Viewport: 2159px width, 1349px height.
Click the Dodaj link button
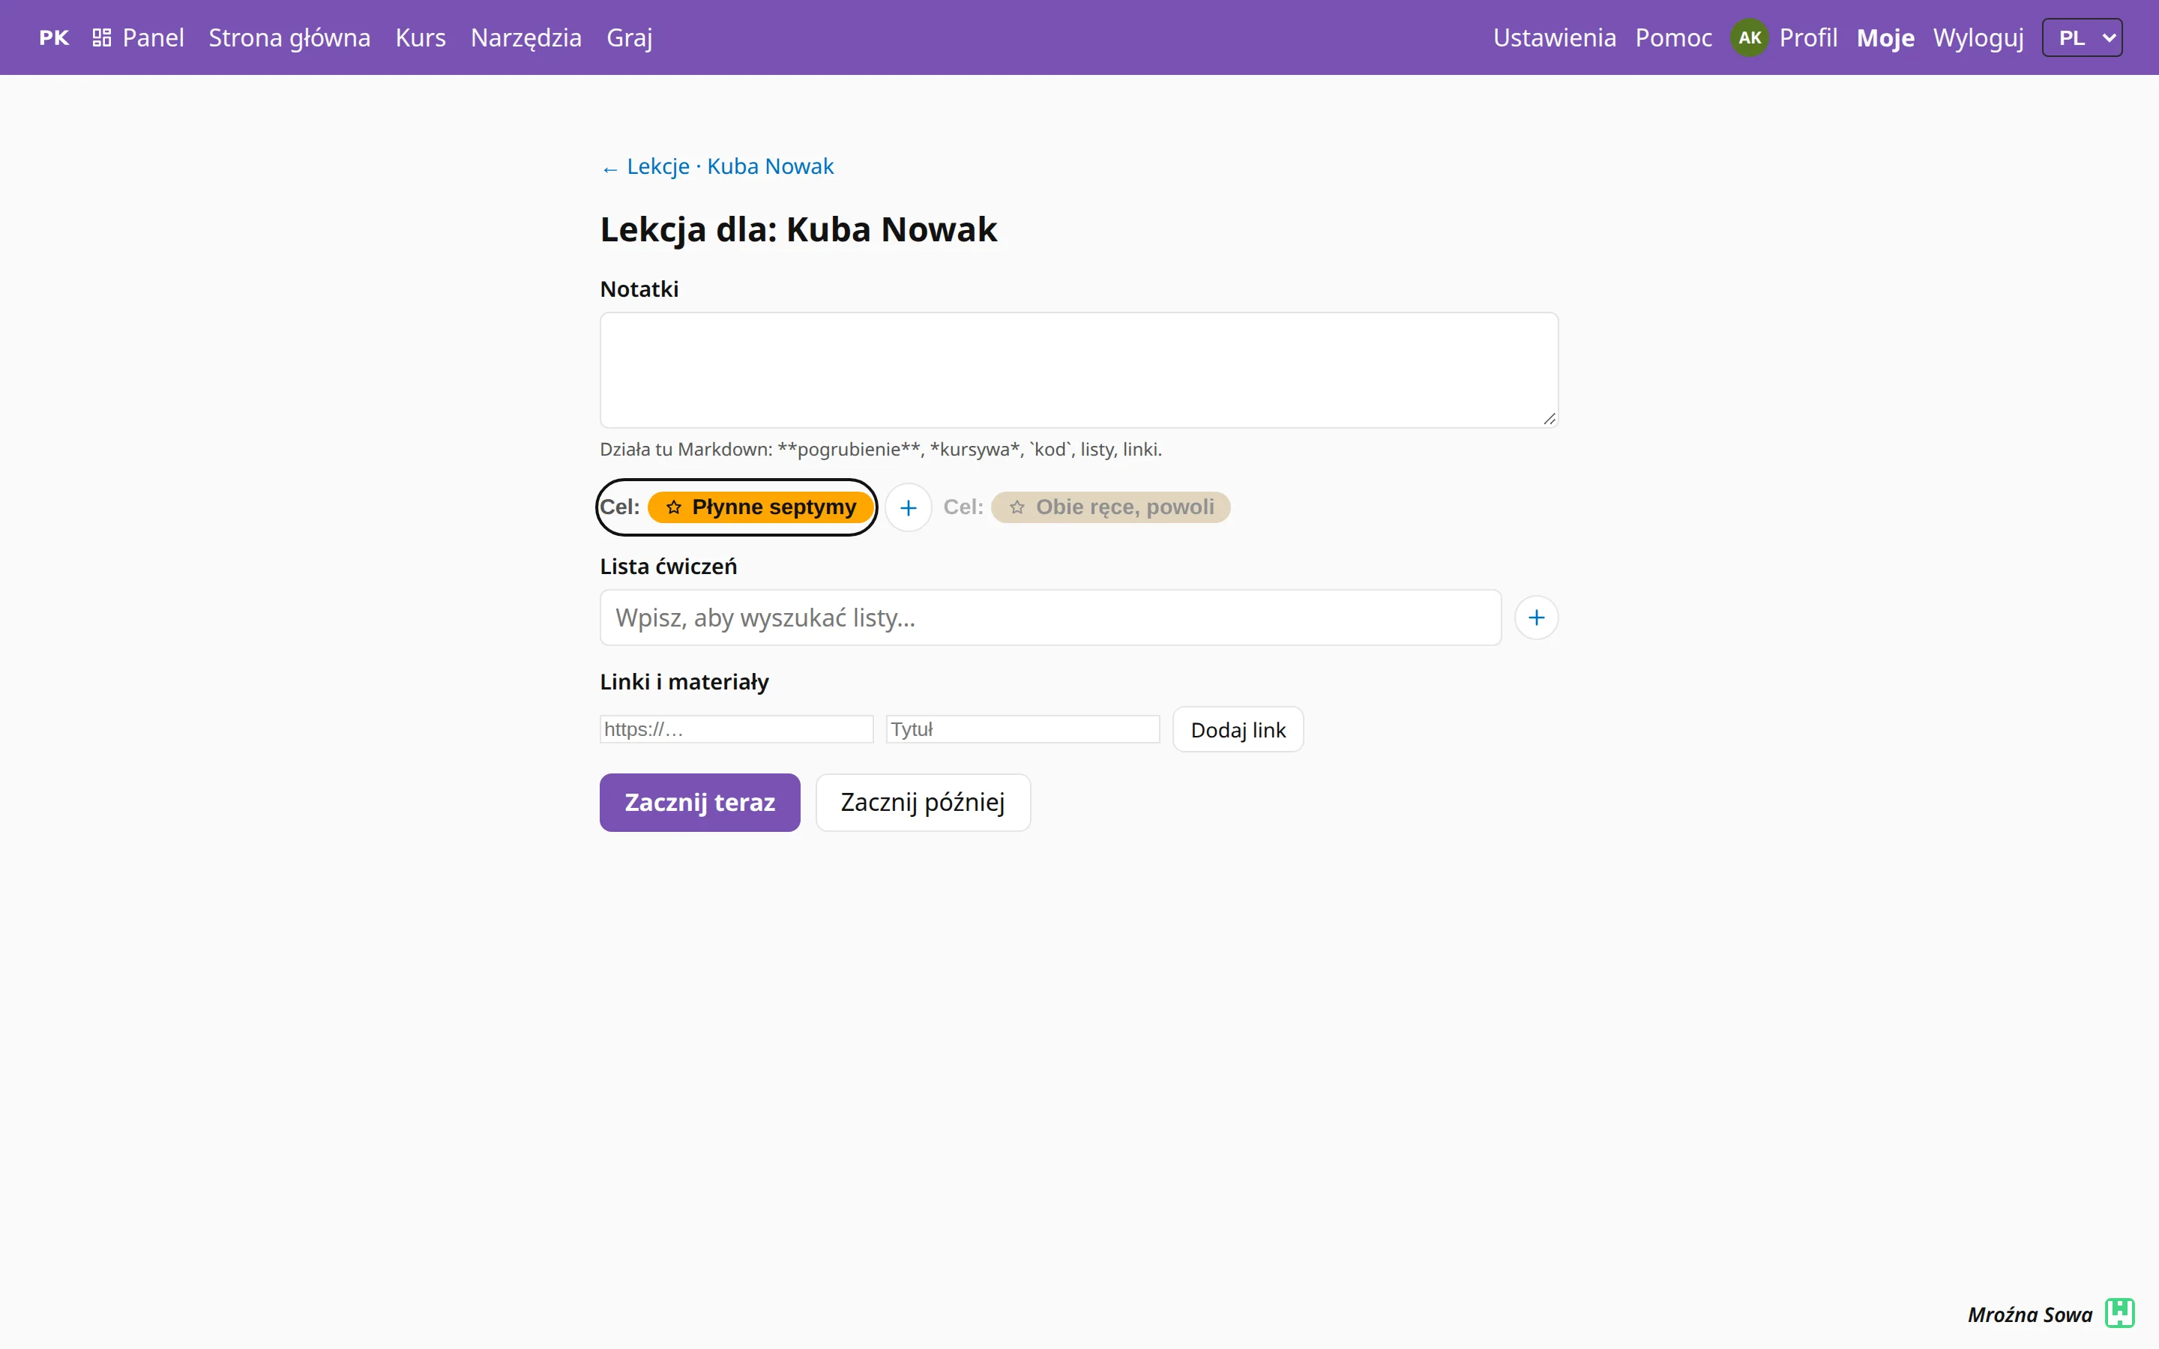[1238, 730]
